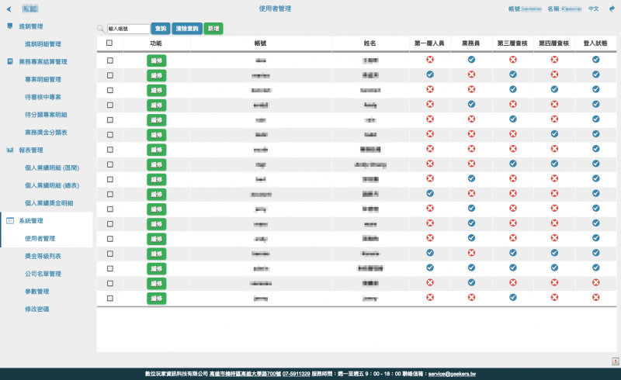Screen dimensions: 621x380
Task: Sort by the 帳號 column header
Action: [260, 43]
